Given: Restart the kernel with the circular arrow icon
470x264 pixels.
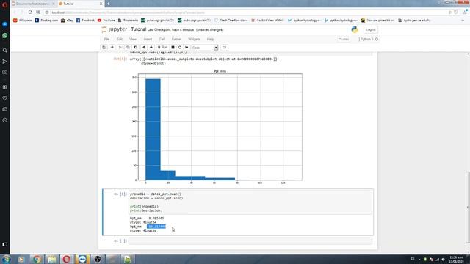Looking at the screenshot, I should point(179,47).
